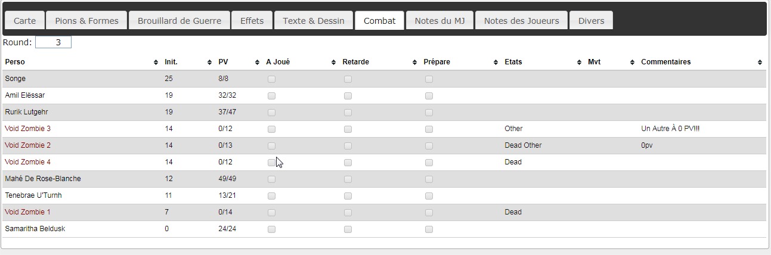Click the Round number input field
This screenshot has width=771, height=255.
tap(53, 42)
